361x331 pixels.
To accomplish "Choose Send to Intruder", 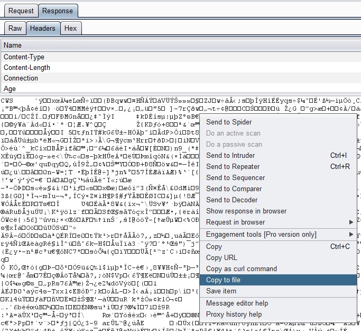I will tap(278, 156).
